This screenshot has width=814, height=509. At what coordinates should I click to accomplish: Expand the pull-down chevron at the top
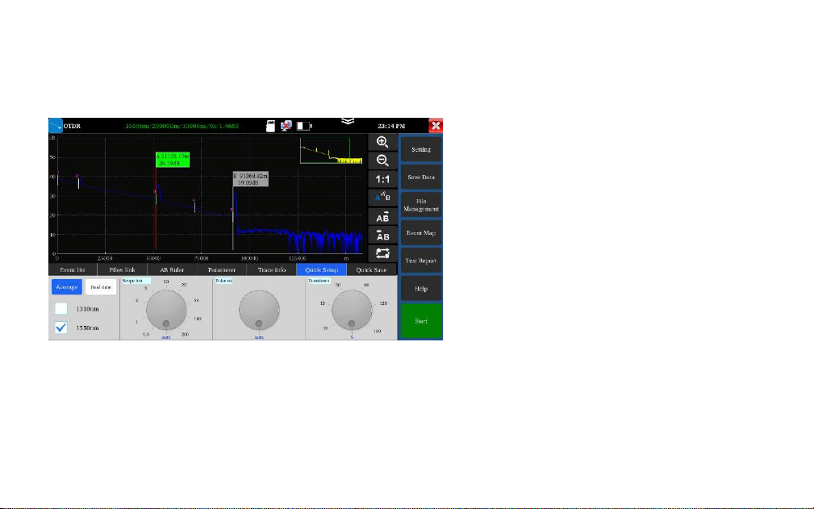click(348, 122)
